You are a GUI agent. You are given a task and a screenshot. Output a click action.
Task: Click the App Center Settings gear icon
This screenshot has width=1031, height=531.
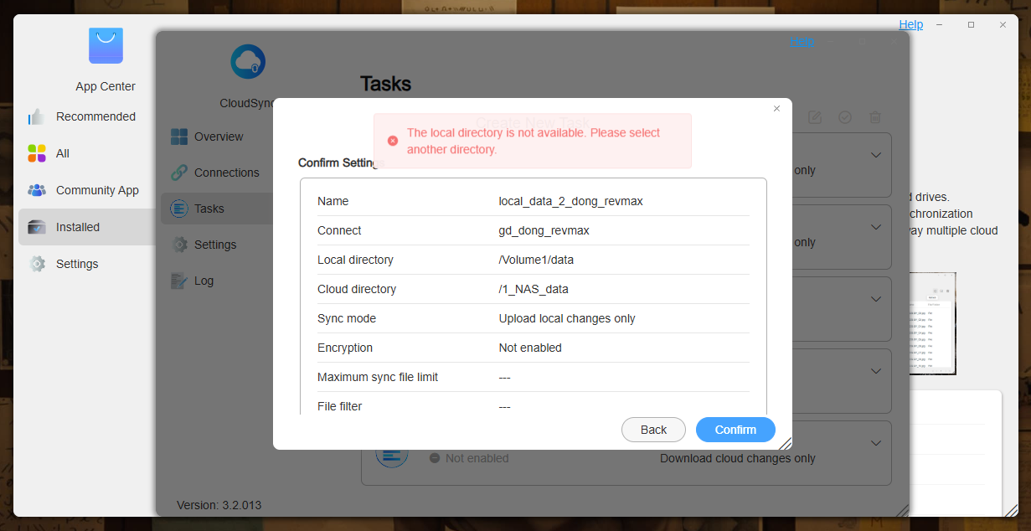click(37, 264)
